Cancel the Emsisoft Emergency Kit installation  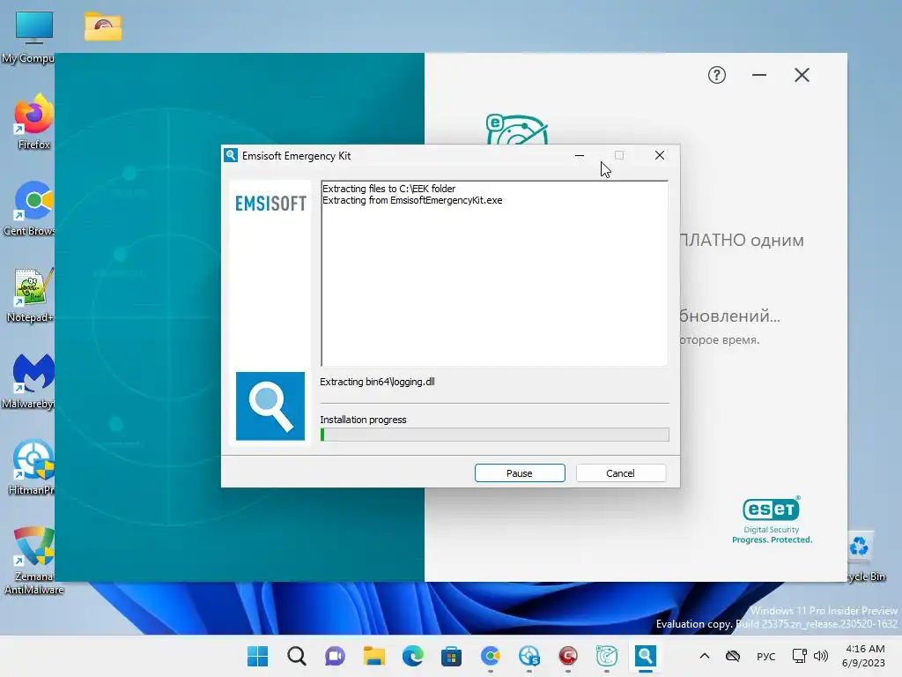pyautogui.click(x=620, y=473)
